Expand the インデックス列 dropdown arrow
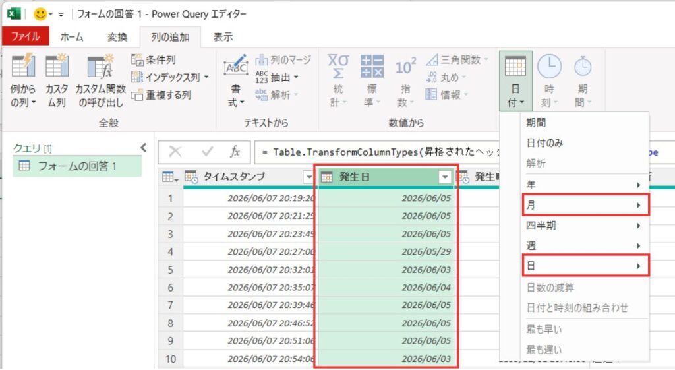The height and width of the screenshot is (370, 675). pyautogui.click(x=206, y=77)
